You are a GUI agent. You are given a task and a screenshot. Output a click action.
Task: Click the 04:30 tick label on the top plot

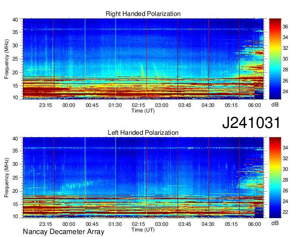tap(208, 105)
